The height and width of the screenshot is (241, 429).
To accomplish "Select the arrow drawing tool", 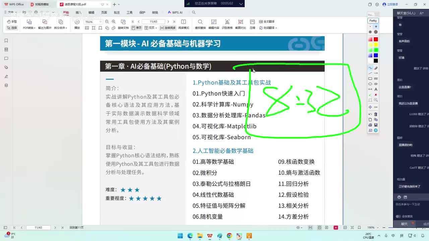I will 376,73.
